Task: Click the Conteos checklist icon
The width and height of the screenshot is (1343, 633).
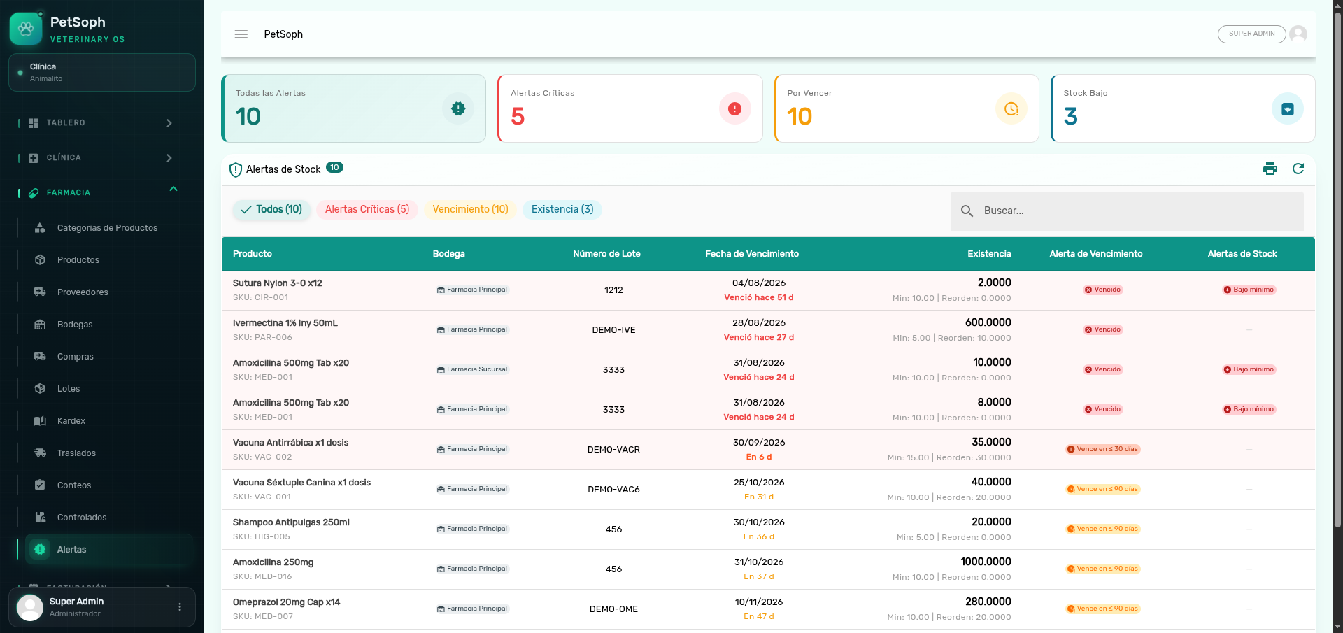Action: click(x=40, y=485)
